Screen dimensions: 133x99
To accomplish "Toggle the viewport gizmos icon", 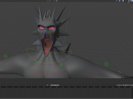I will pos(120,1).
